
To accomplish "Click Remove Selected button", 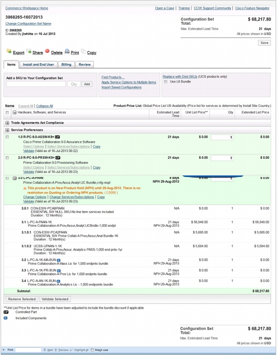I will coord(22,299).
